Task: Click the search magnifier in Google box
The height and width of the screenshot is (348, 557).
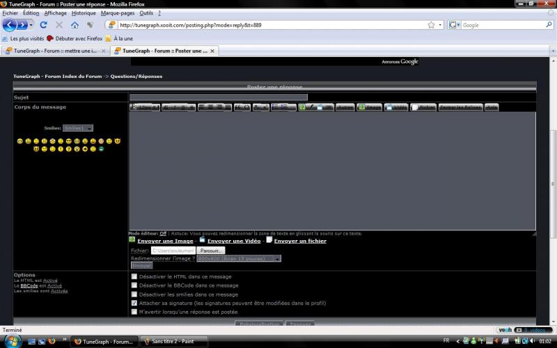Action: point(549,25)
